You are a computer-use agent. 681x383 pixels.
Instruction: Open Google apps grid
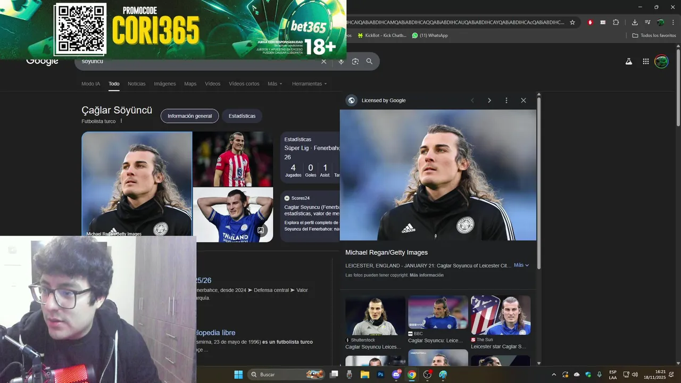pyautogui.click(x=645, y=62)
